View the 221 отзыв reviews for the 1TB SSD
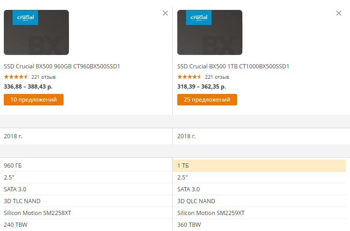The height and width of the screenshot is (231, 350). (217, 77)
